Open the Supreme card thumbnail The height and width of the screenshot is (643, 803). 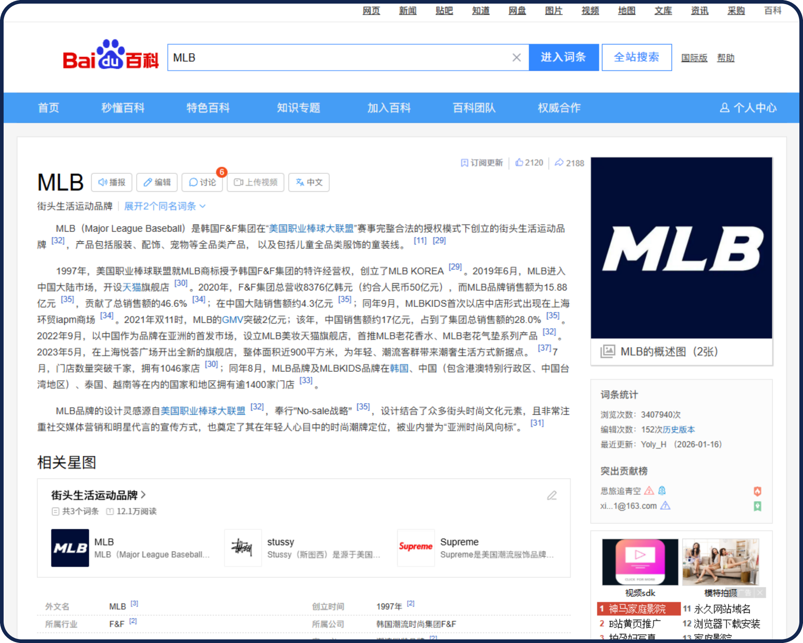pyautogui.click(x=416, y=548)
